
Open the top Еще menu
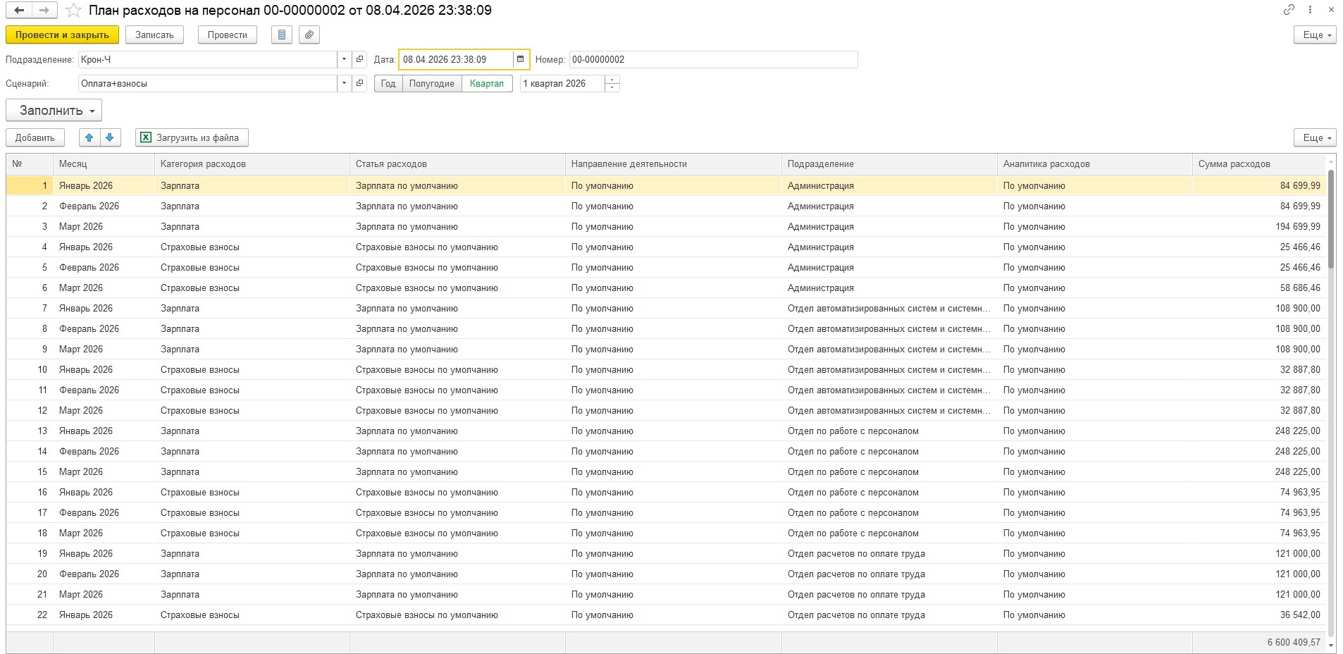(1315, 35)
